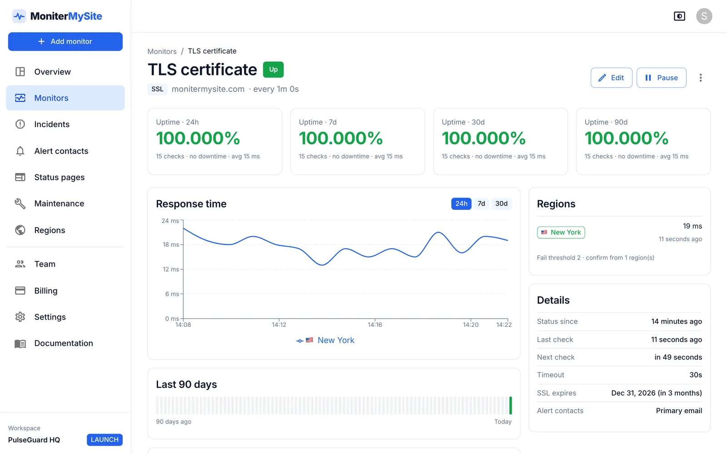Edit the TLS certificate monitor

611,78
